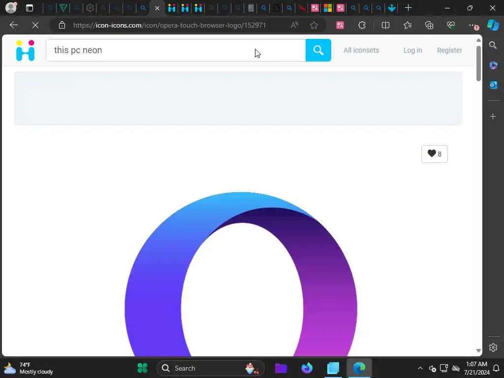
Task: Like the icon with heart button
Action: [434, 154]
